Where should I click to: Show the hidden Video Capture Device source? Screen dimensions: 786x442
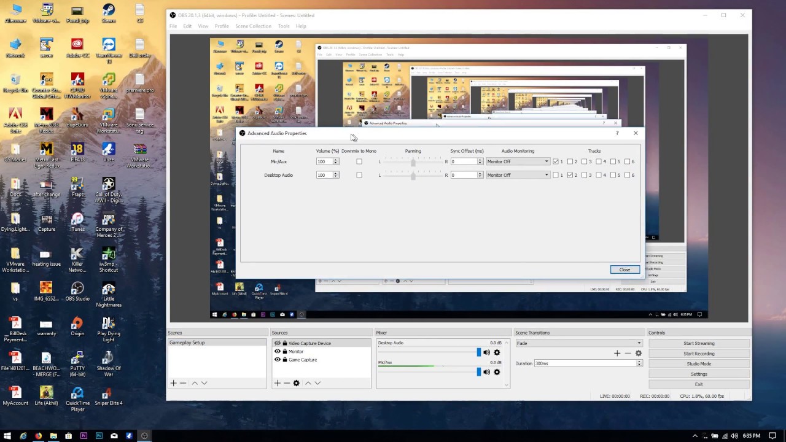[278, 343]
